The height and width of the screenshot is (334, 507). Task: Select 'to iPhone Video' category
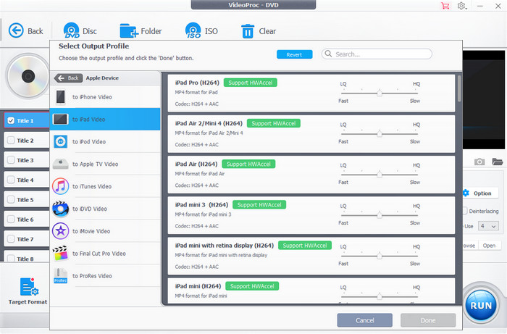105,97
